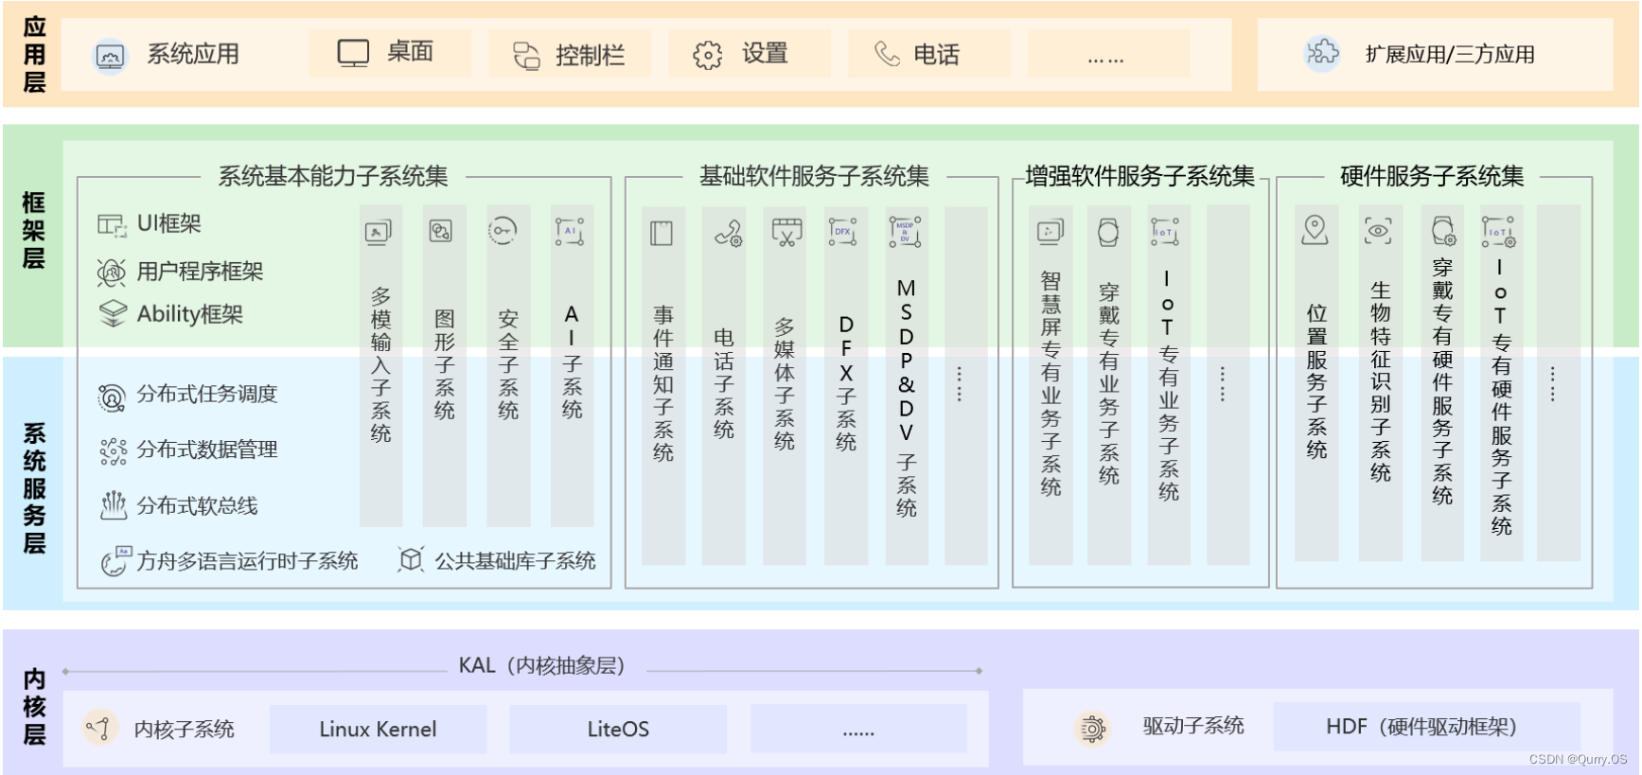
Task: Click the 控制栏 icon
Action: 526,56
